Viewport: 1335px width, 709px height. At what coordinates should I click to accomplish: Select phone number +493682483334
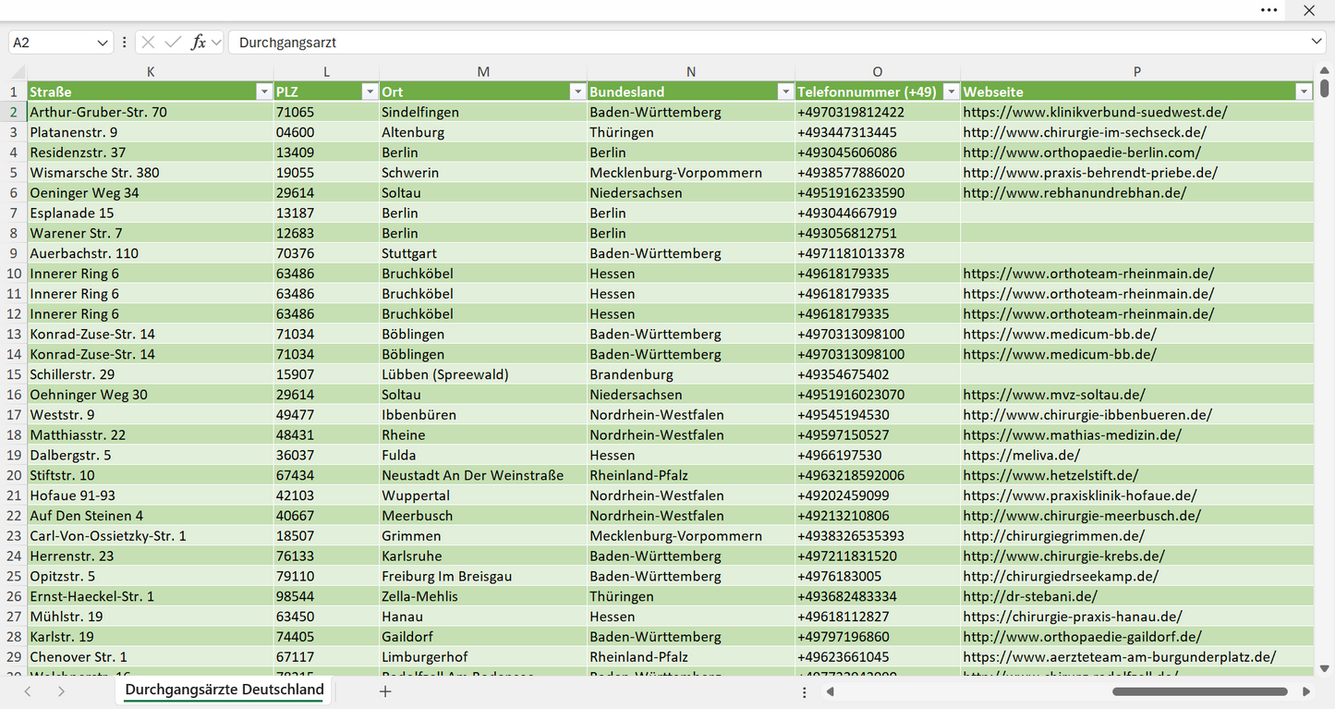[x=878, y=596]
